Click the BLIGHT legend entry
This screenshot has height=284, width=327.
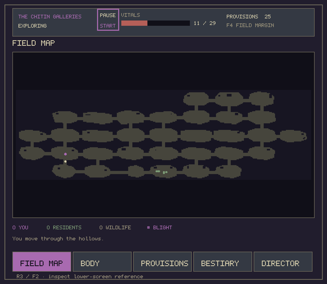click(160, 227)
